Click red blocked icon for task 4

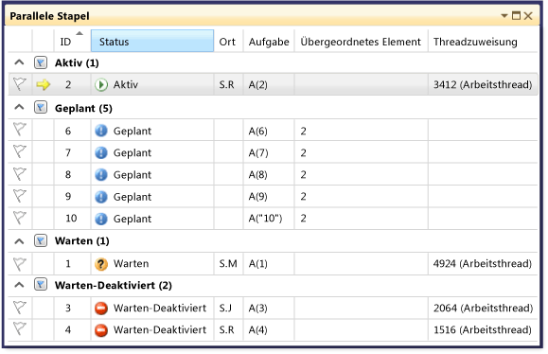coord(101,330)
